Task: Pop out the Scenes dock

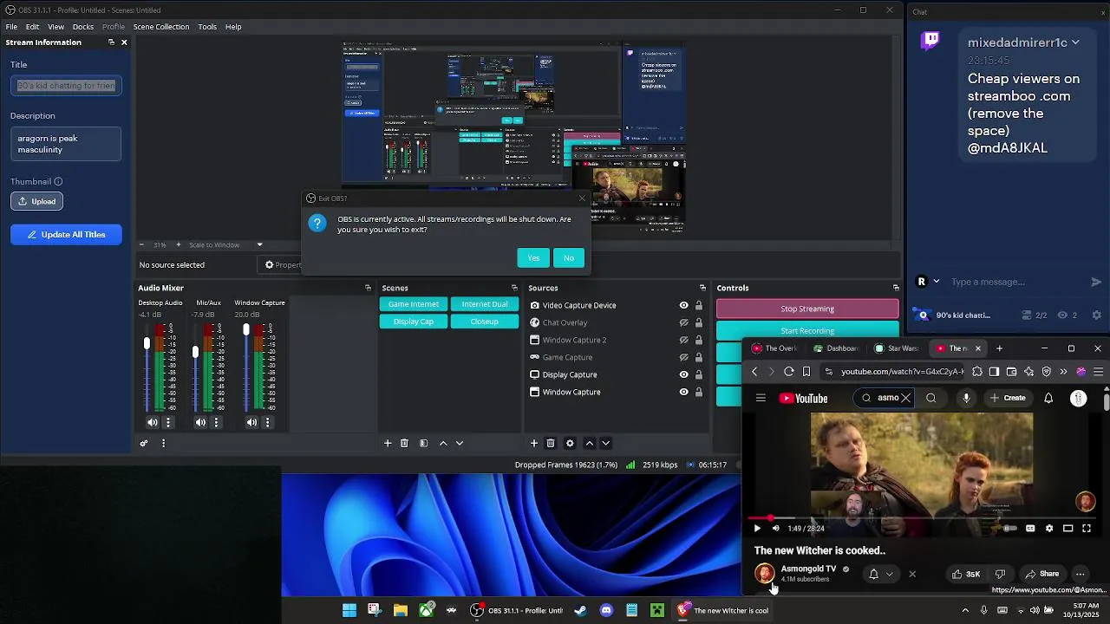Action: point(514,288)
